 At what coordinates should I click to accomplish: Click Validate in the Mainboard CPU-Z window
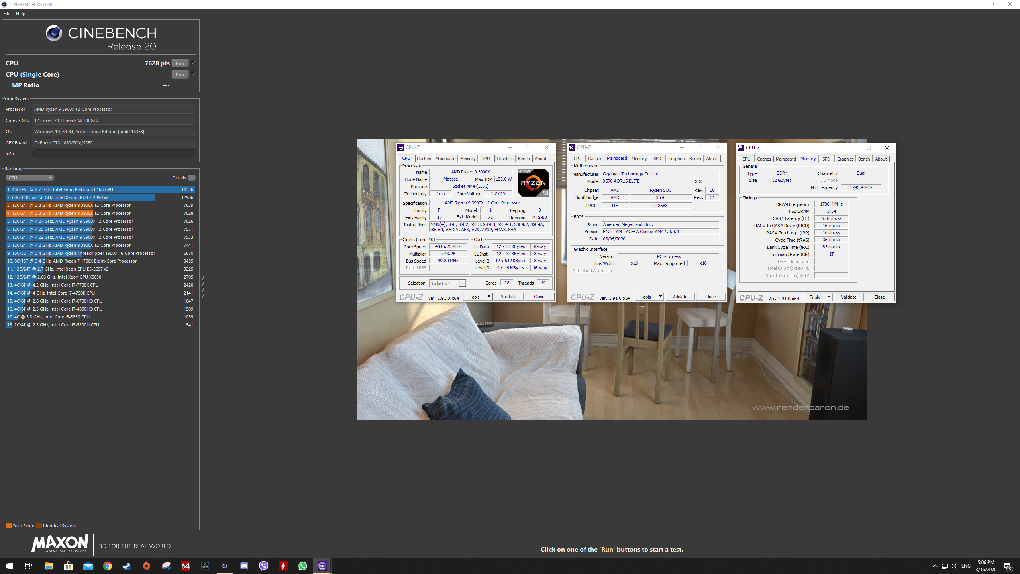click(680, 297)
